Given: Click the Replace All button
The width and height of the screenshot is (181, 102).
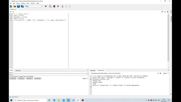Looking at the screenshot, I should (38, 78).
